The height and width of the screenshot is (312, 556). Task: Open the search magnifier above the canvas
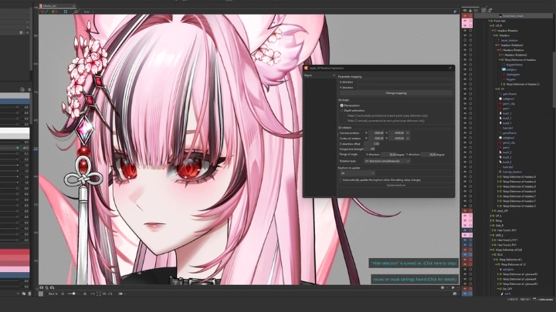point(455,12)
